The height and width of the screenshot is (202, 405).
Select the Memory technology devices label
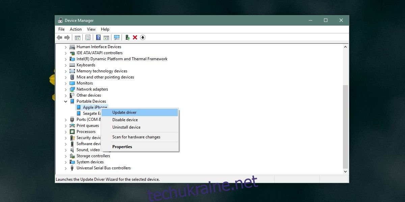(x=102, y=71)
